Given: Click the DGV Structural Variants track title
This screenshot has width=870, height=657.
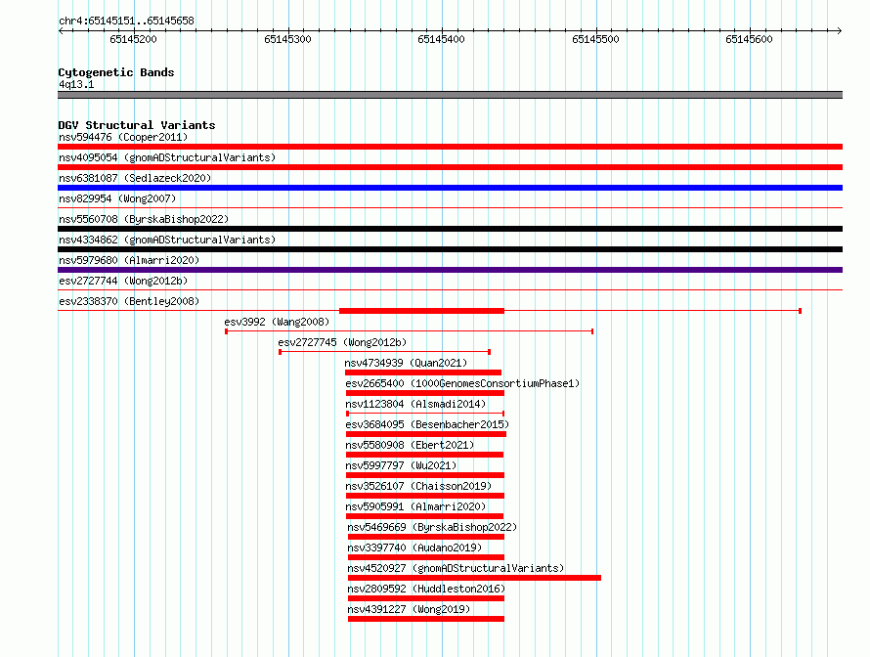Looking at the screenshot, I should point(137,125).
